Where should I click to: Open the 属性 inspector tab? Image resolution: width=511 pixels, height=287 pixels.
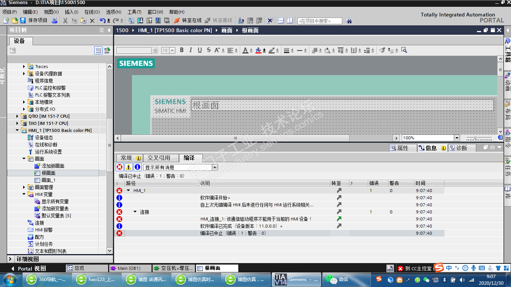(x=403, y=148)
